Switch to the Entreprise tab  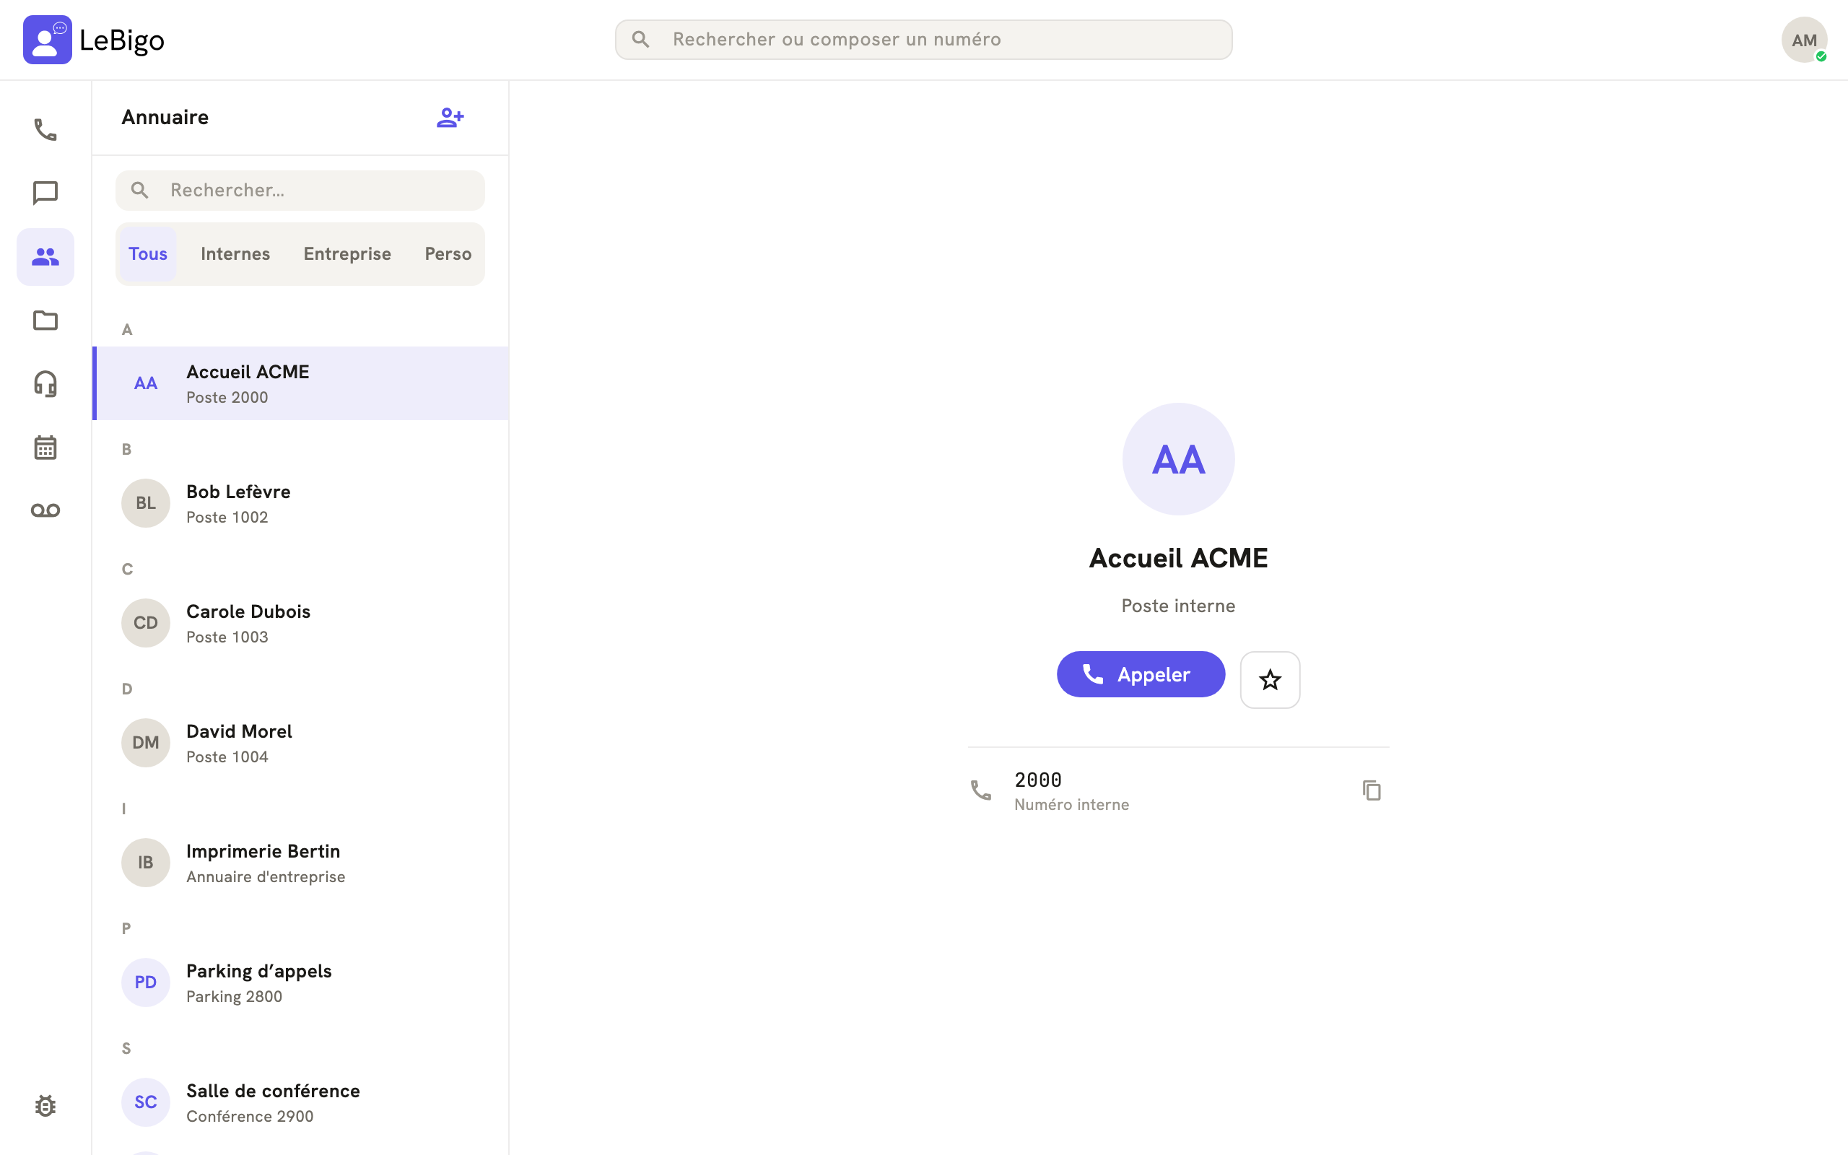[347, 253]
